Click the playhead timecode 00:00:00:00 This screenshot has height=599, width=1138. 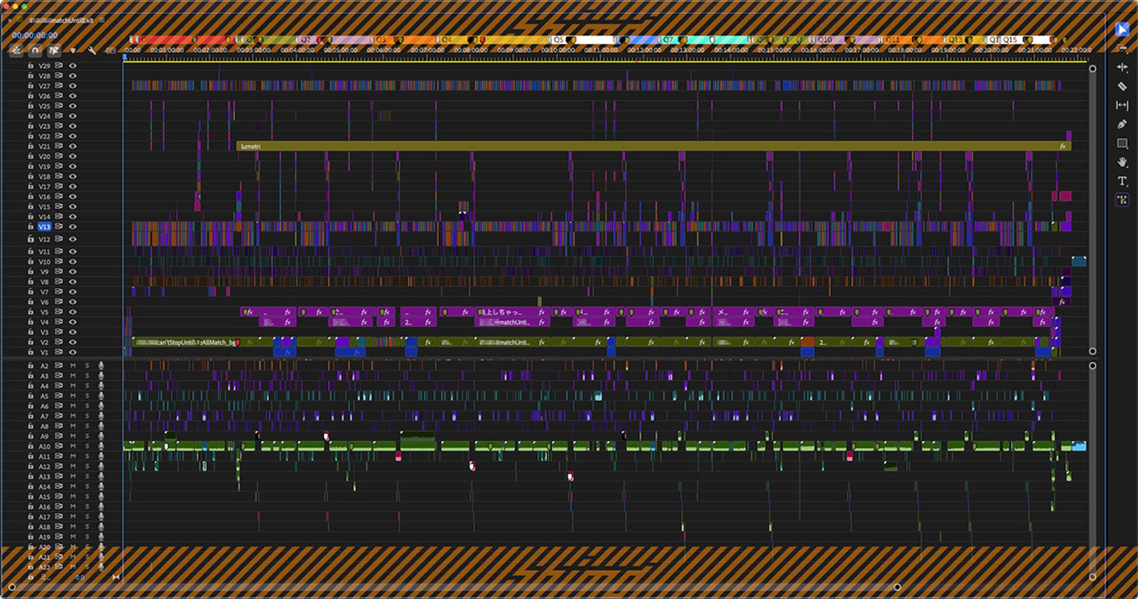pyautogui.click(x=34, y=35)
